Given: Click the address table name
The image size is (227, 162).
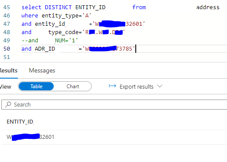Looking at the screenshot, I should (x=208, y=7).
